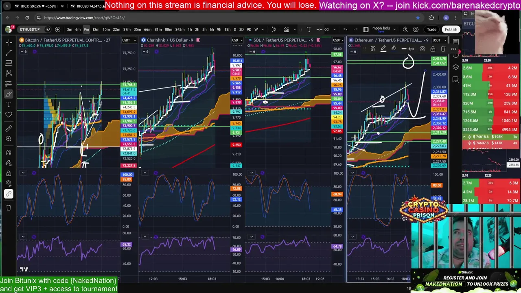This screenshot has width=521, height=293.
Task: Select the text annotation tool
Action: tap(9, 105)
